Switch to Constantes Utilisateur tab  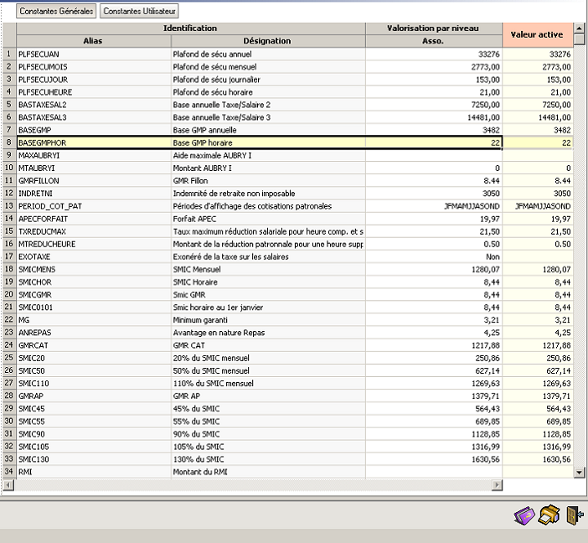[139, 12]
